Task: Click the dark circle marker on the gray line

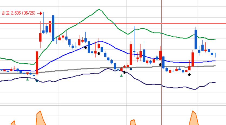Action: pos(131,69)
